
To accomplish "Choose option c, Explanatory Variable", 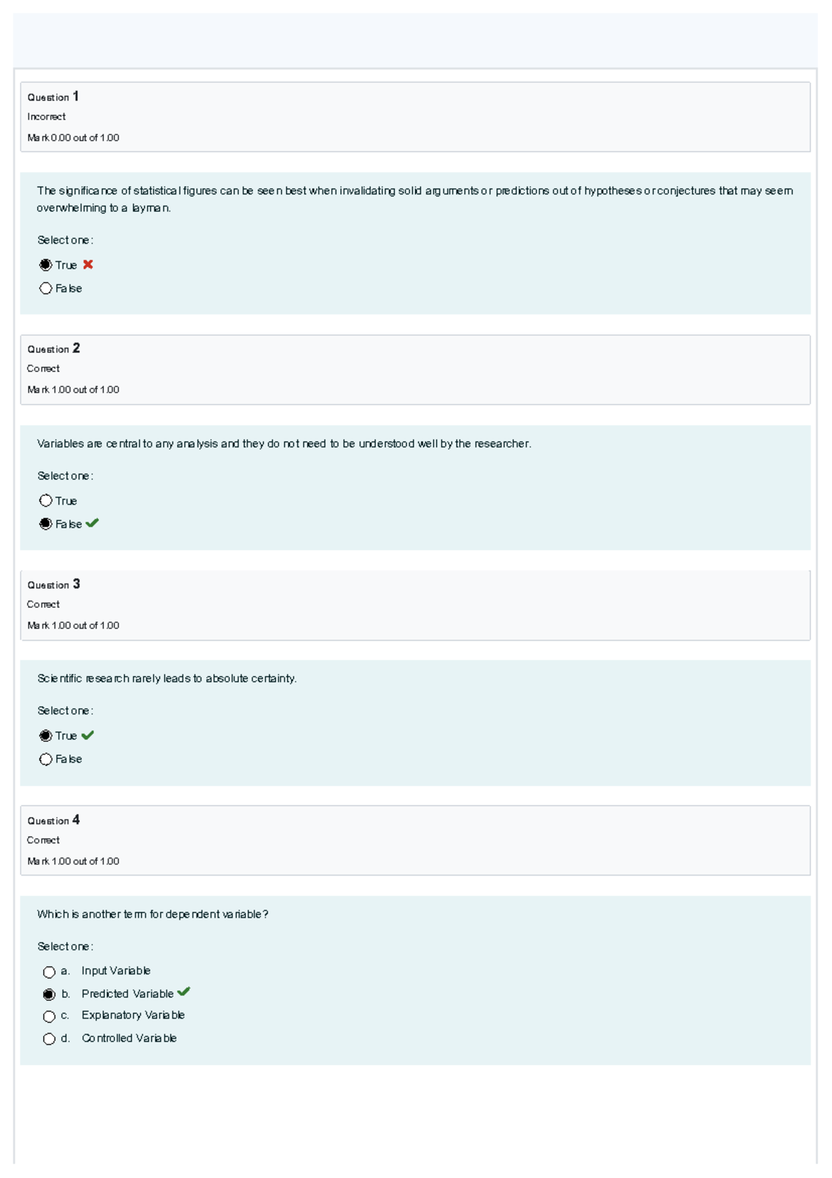I will (x=49, y=1016).
